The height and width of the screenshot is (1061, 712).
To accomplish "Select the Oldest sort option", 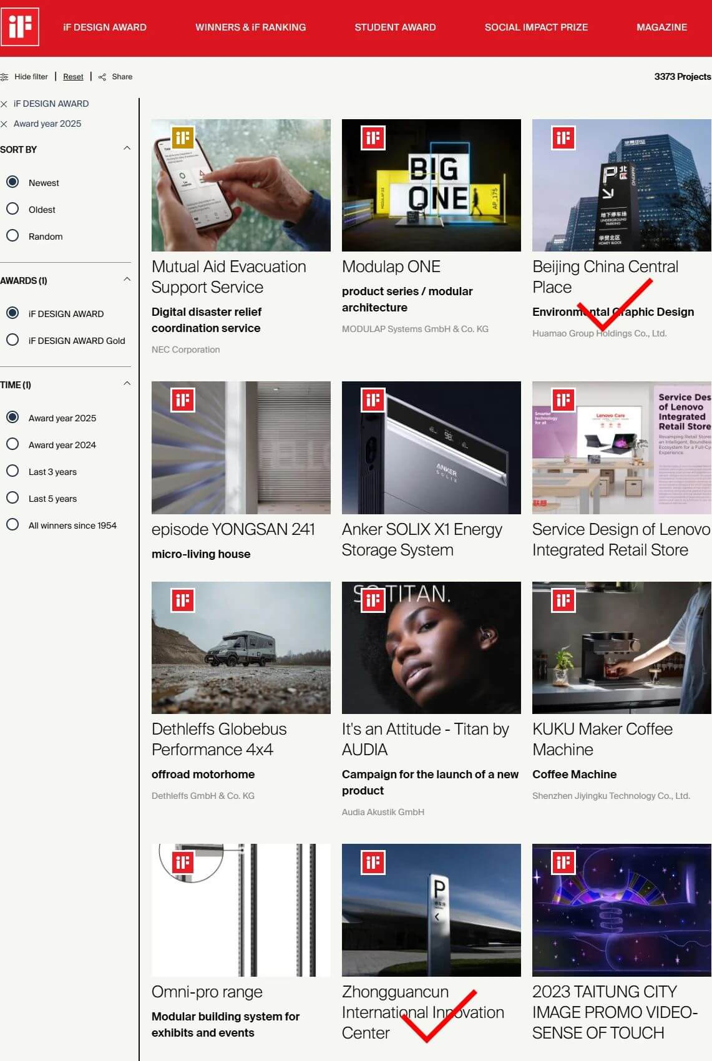I will [12, 209].
